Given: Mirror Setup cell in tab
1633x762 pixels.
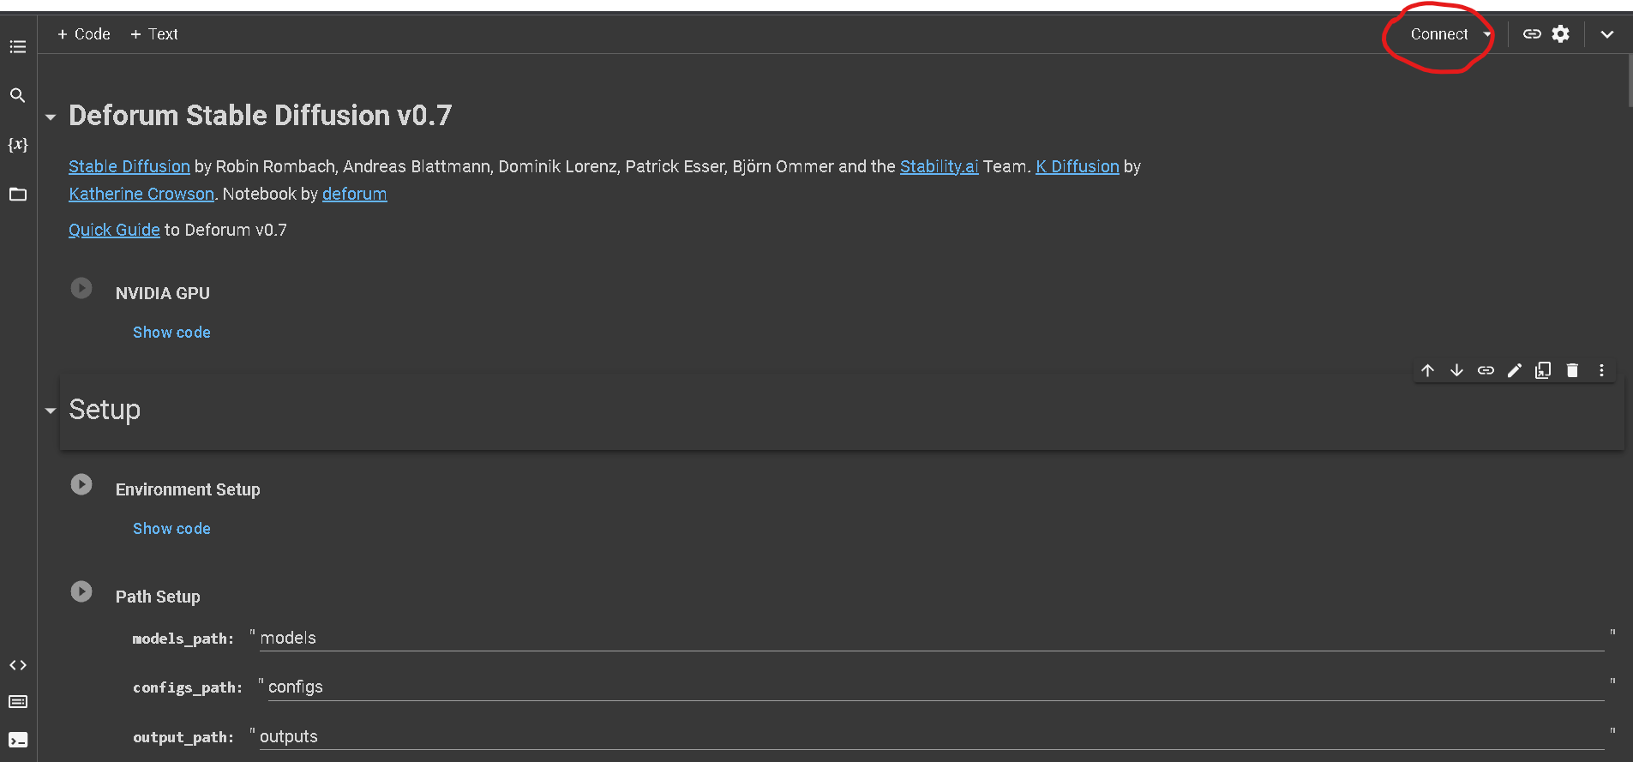Looking at the screenshot, I should point(1543,370).
